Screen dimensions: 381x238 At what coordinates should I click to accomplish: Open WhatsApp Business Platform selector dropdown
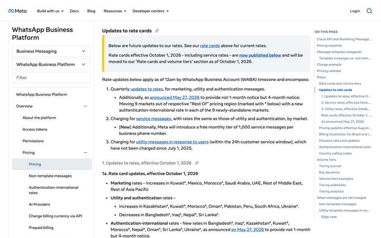(51, 64)
